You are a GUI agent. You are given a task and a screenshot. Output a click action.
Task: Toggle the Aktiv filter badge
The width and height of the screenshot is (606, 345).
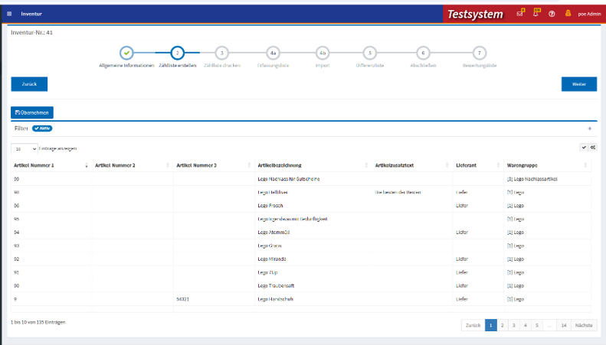[x=42, y=129]
